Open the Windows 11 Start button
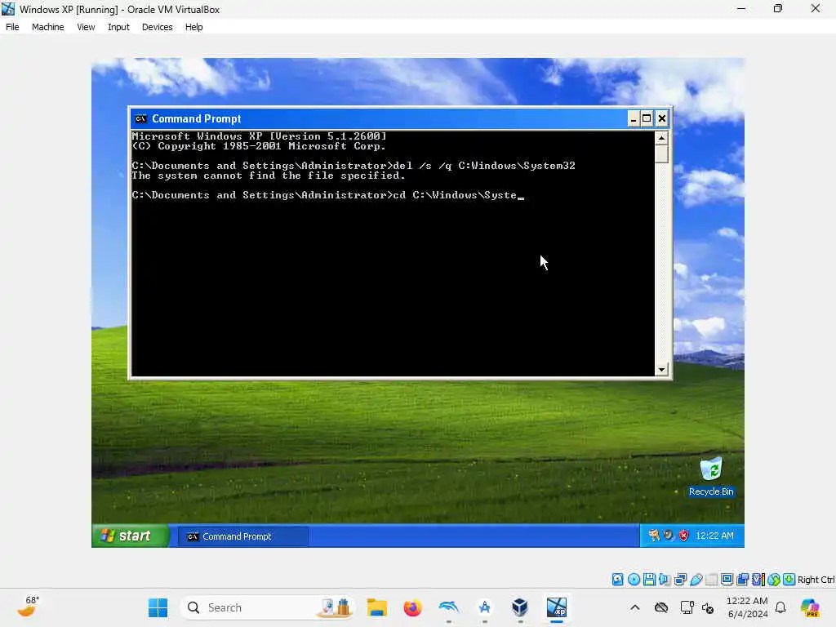Screen dimensions: 836x627 point(158,607)
